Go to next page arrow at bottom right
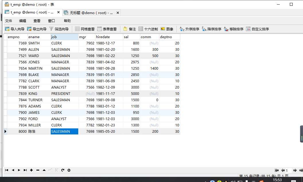Viewport: 303px width, 182px height. pos(295,170)
